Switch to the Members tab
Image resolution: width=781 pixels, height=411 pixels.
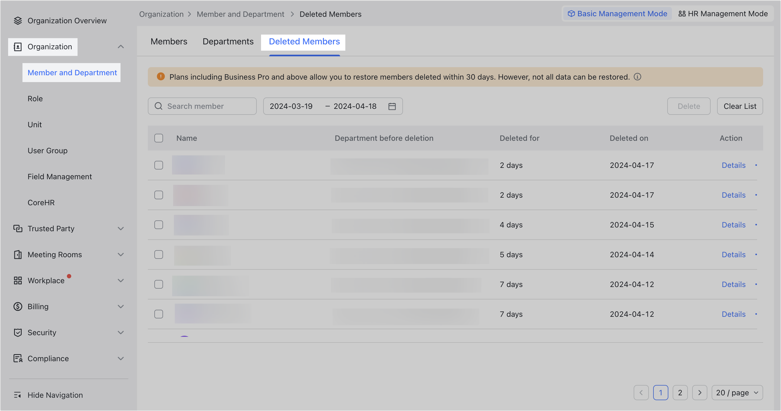click(169, 41)
